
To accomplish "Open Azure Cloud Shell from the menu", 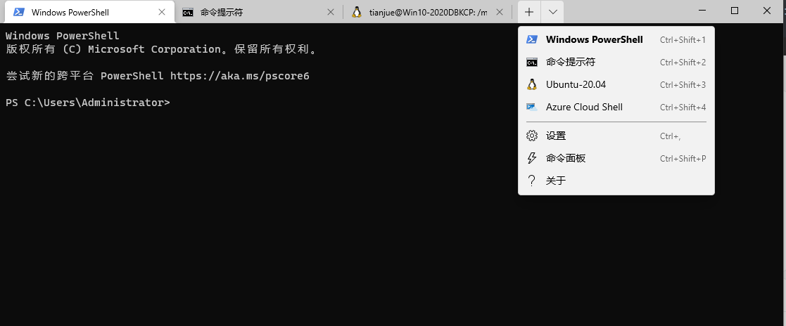I will click(x=616, y=107).
